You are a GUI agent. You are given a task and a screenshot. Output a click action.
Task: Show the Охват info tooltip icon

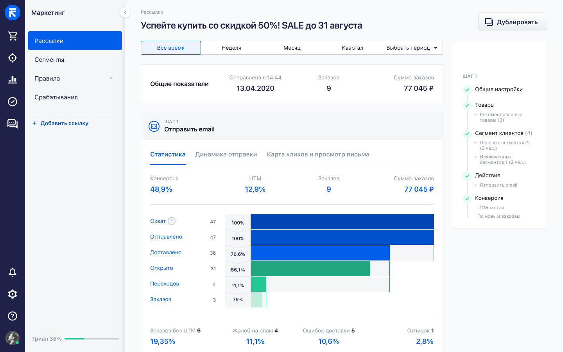tap(172, 221)
